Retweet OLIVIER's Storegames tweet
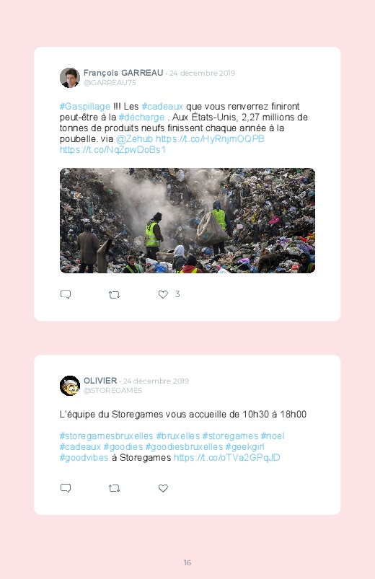 click(x=114, y=489)
